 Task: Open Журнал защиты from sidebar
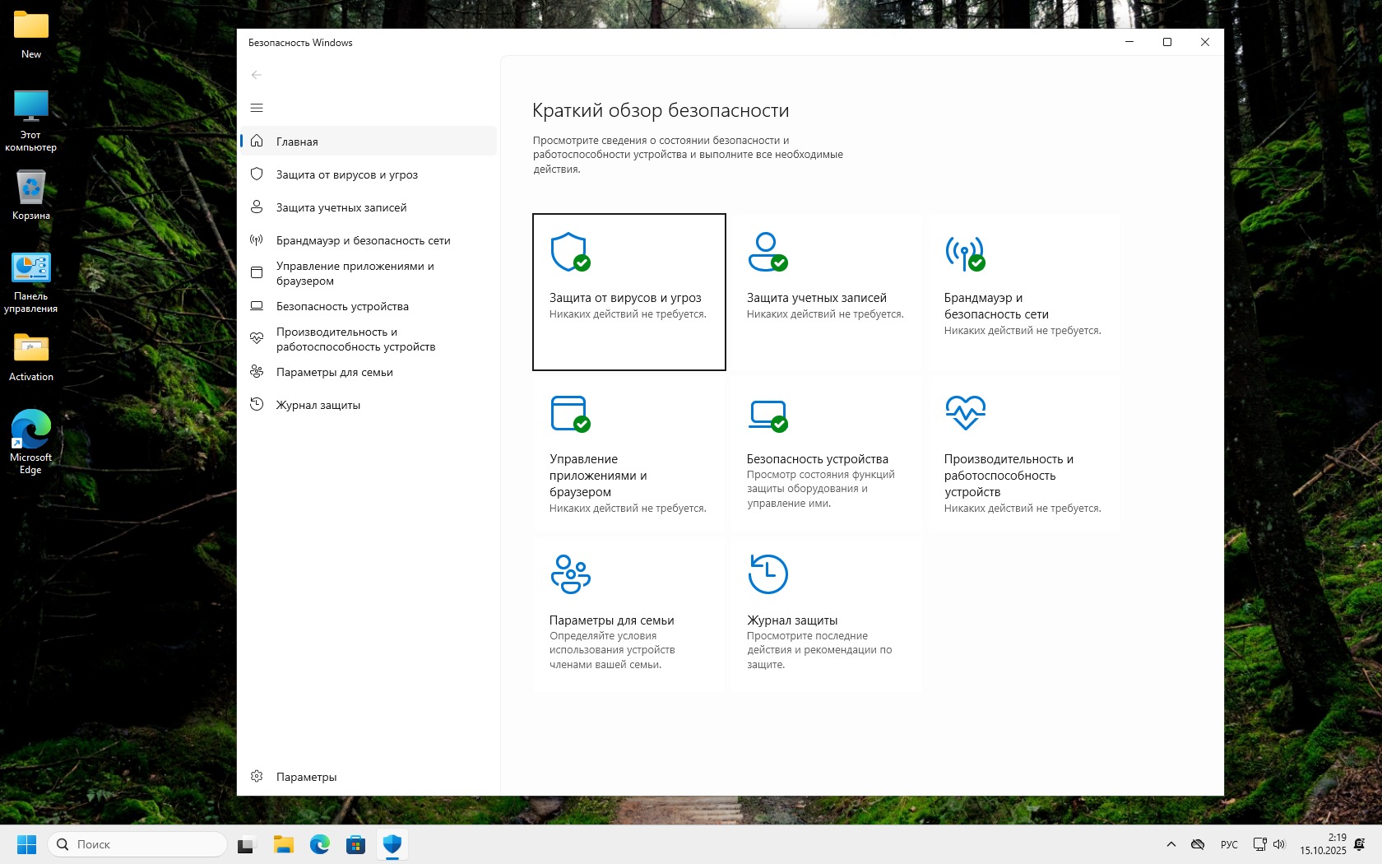tap(318, 405)
